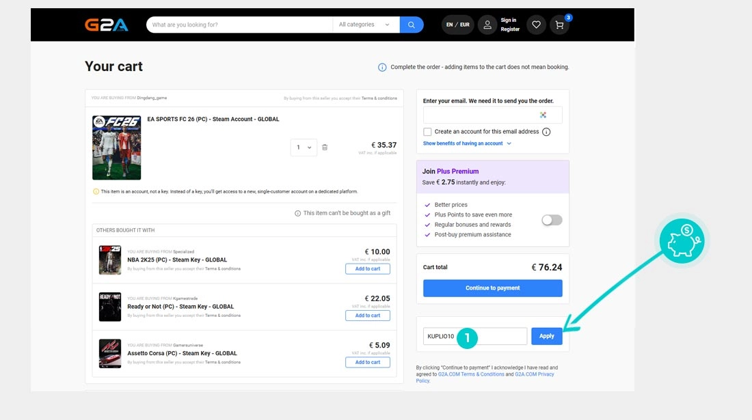Open the quantity dropdown for EA SPORTS FC 26

(304, 148)
